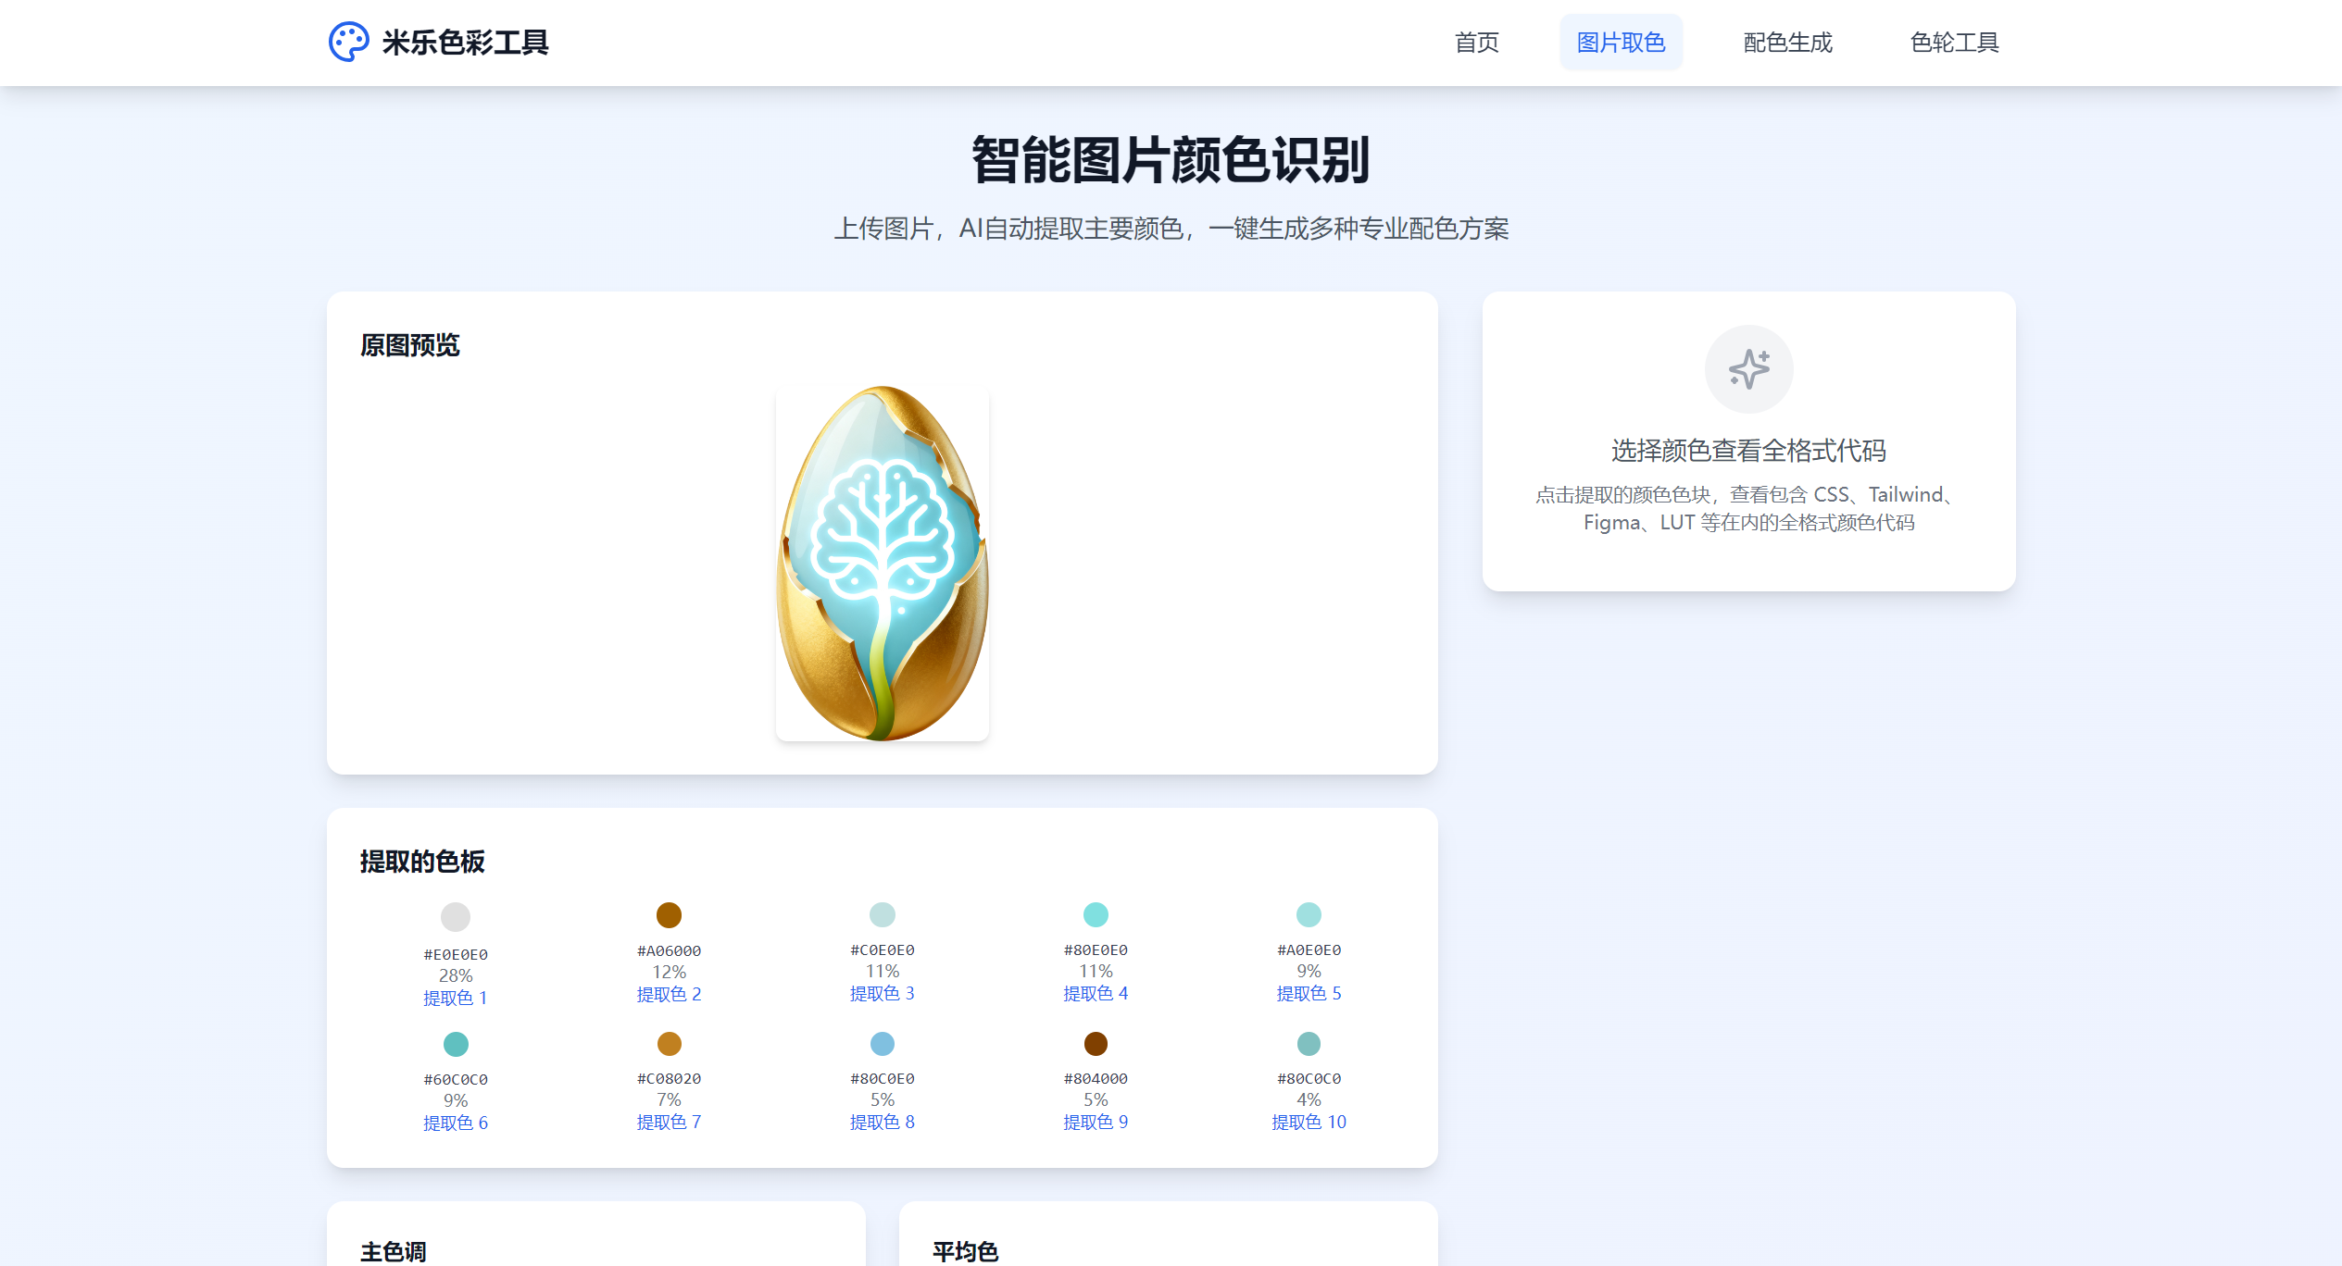Image resolution: width=2342 pixels, height=1266 pixels.
Task: Click the 提取色 10 label
Action: click(1309, 1122)
